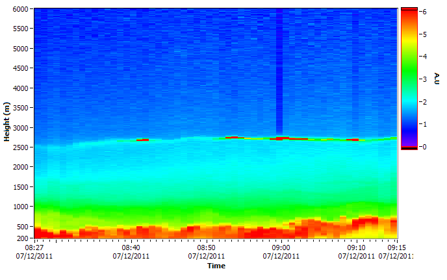Select the 08:40 time tick label
This screenshot has width=447, height=280.
click(131, 248)
